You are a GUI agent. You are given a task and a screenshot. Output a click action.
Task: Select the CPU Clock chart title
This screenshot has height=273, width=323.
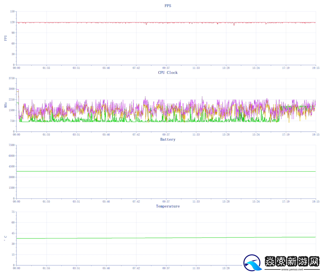pos(168,73)
